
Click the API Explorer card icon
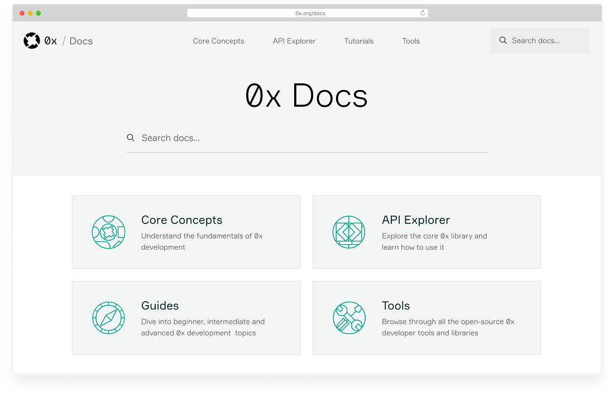[x=349, y=232]
